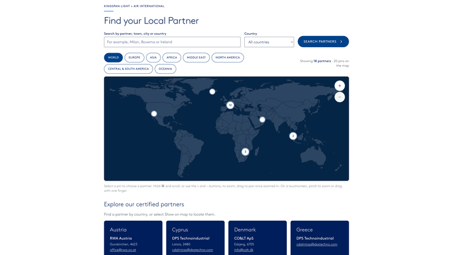This screenshot has width=453, height=255.
Task: Open the cluster pin labeled 12 in Europe
Action: 230,105
